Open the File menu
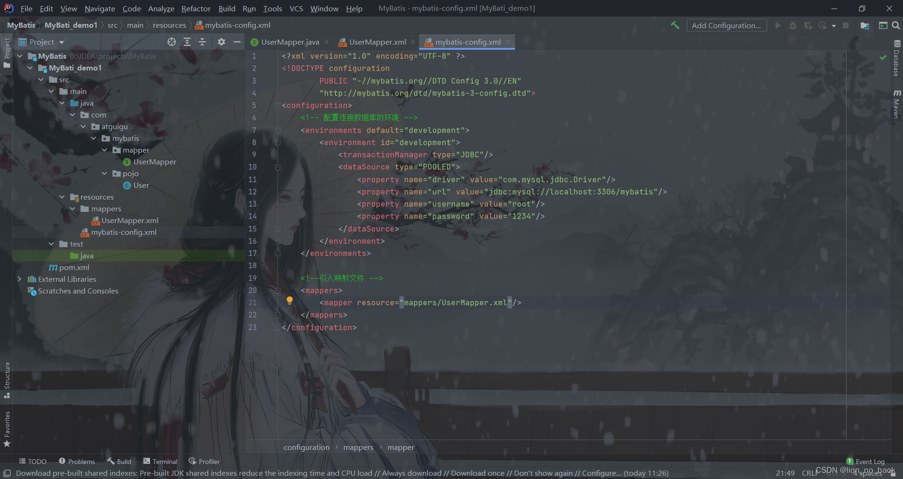Image resolution: width=903 pixels, height=479 pixels. pyautogui.click(x=26, y=8)
